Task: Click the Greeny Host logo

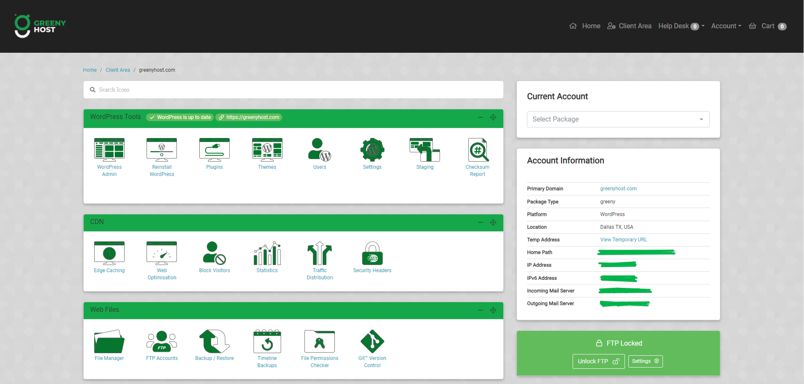Action: pos(40,26)
